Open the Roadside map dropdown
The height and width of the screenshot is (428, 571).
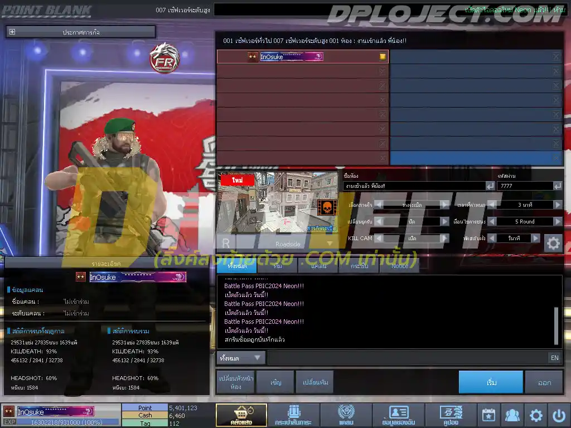click(x=330, y=244)
